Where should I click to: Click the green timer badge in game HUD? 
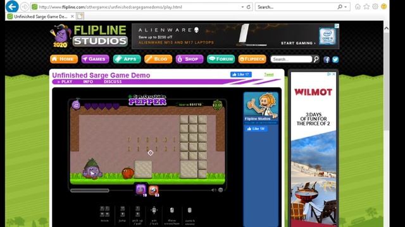tap(217, 105)
